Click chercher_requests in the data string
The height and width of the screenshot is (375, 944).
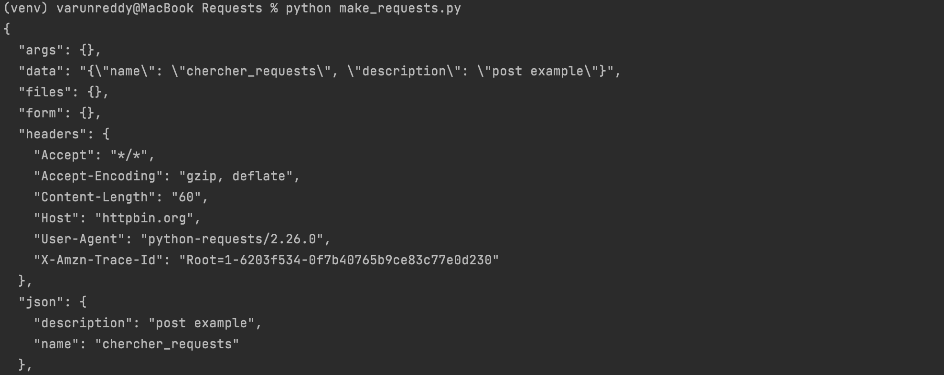coord(251,71)
